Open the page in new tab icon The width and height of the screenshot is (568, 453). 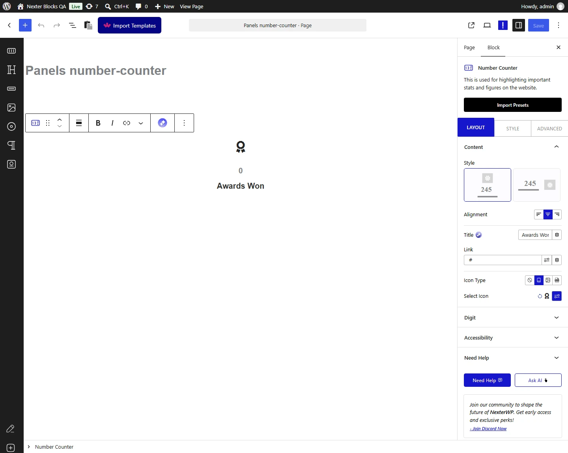pos(471,25)
